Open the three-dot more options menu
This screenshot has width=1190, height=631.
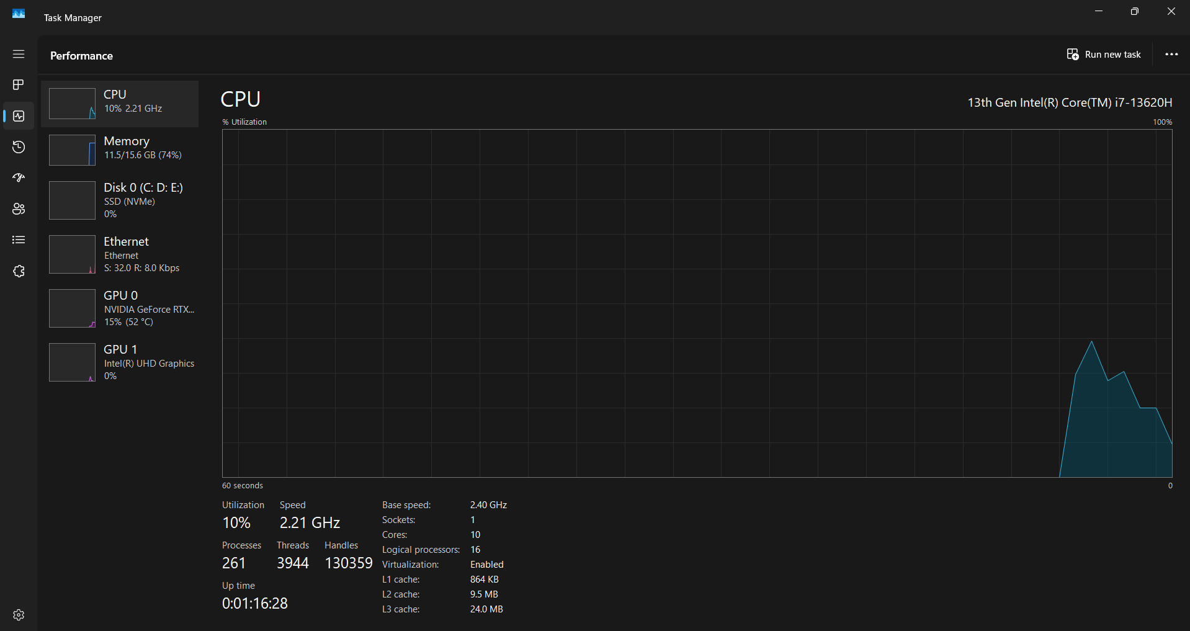coord(1171,55)
